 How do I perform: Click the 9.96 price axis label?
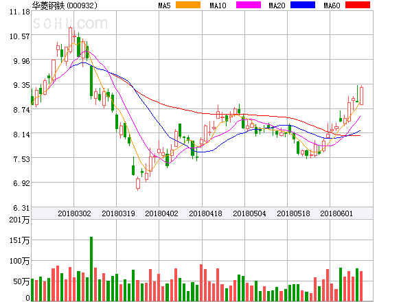(21, 61)
